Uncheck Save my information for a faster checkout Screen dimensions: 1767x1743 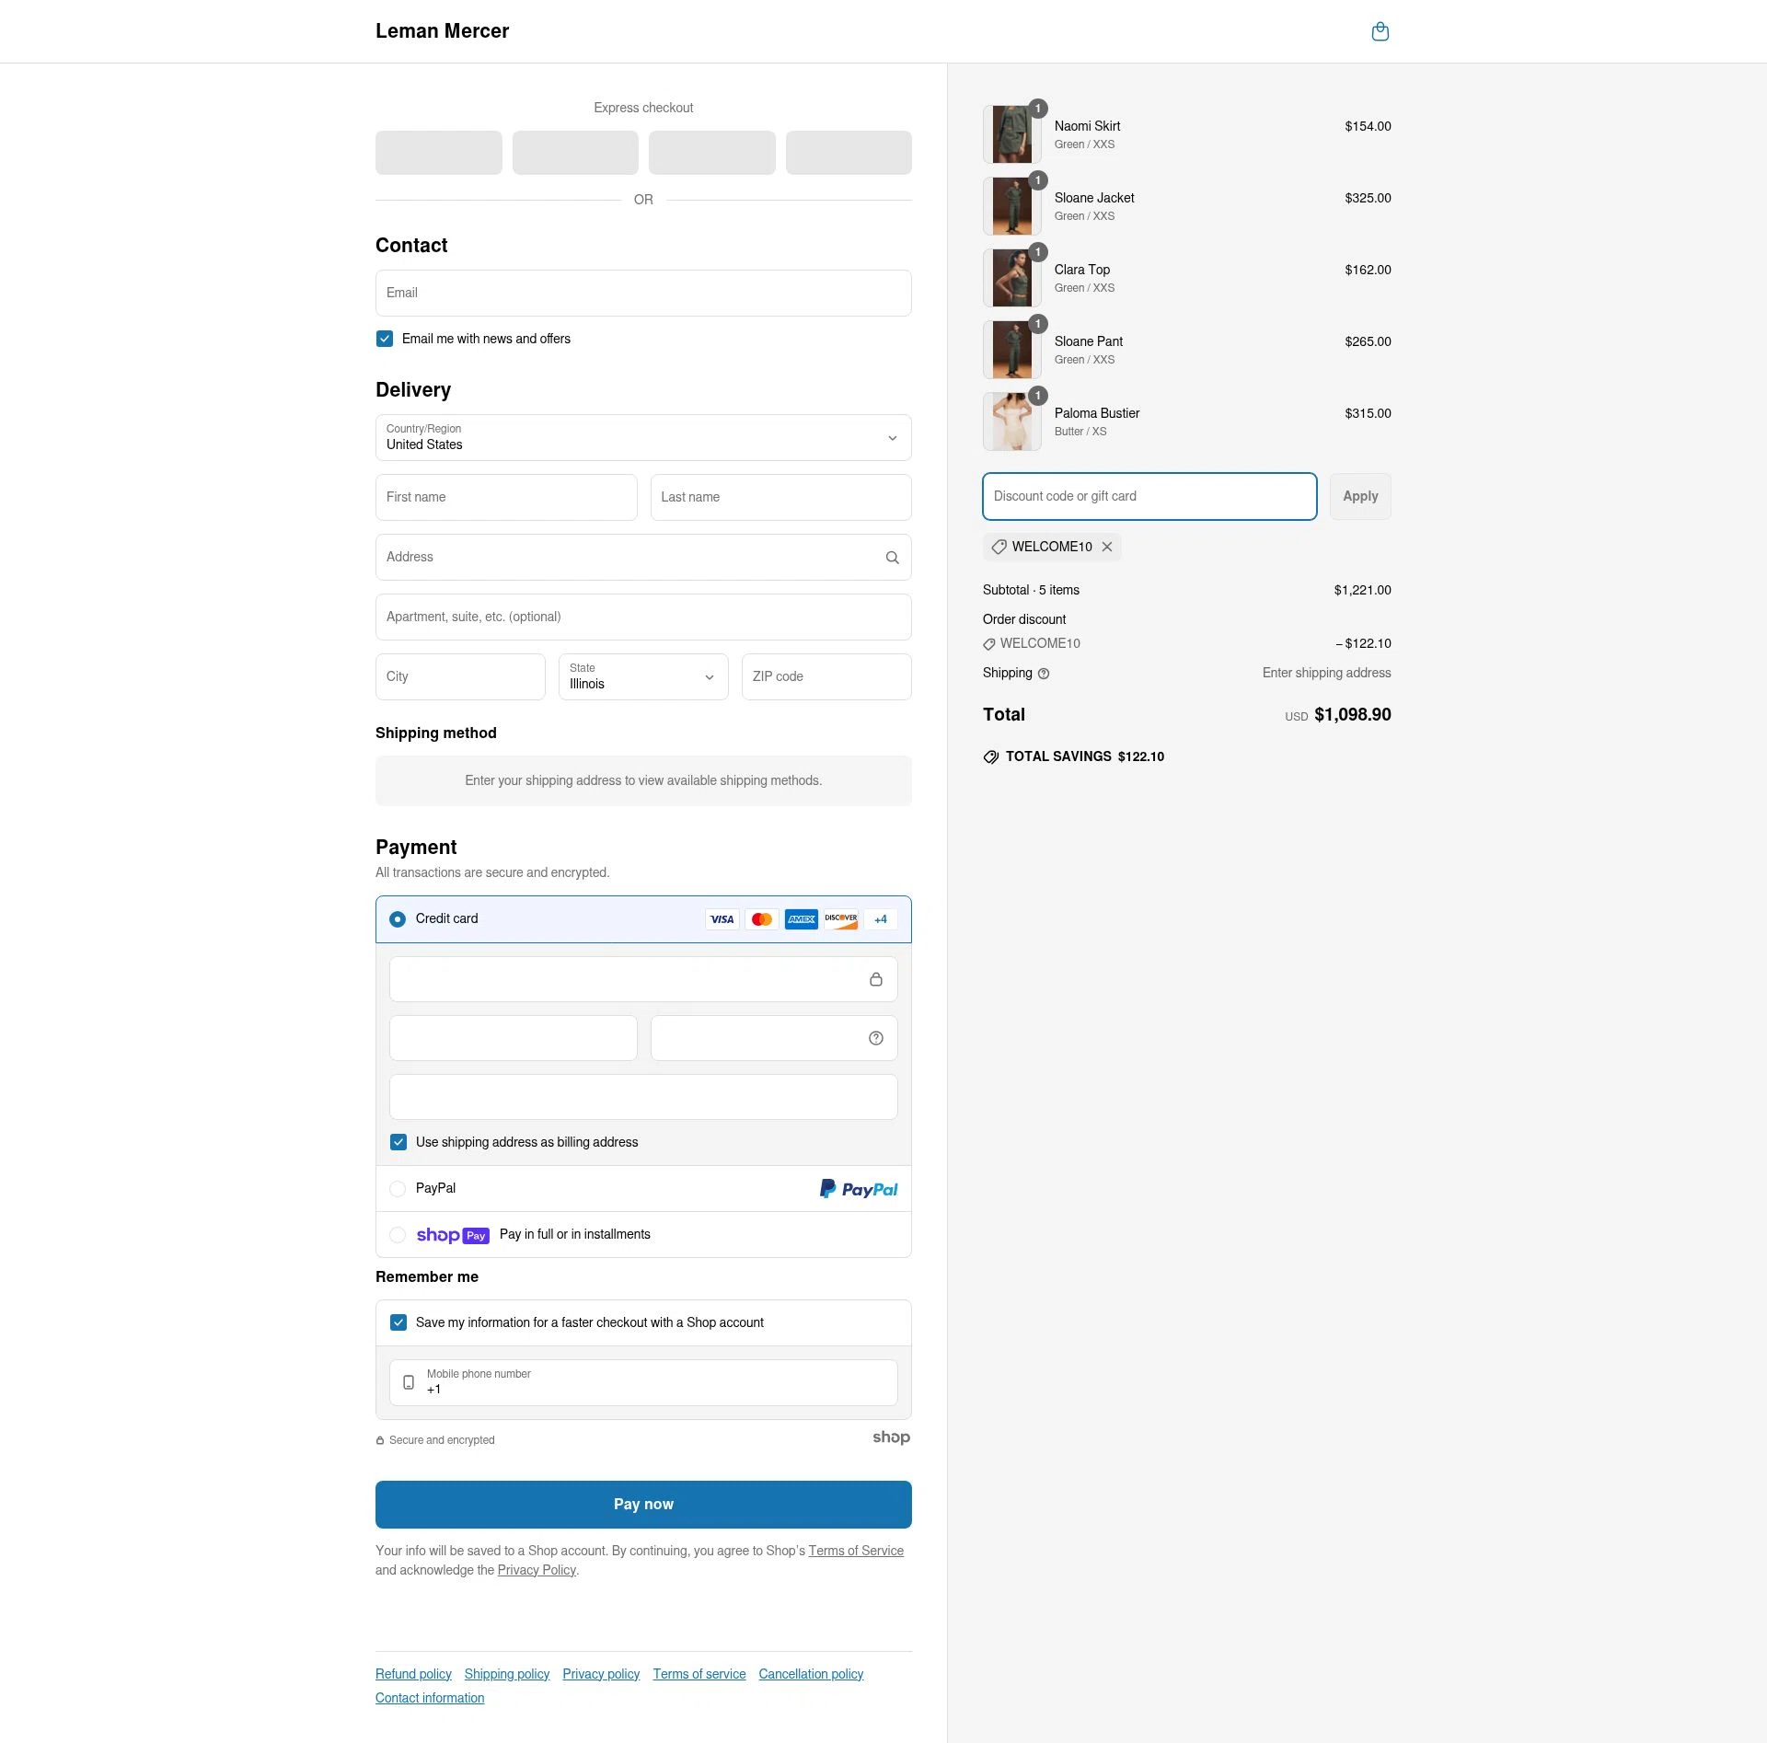[x=398, y=1322]
